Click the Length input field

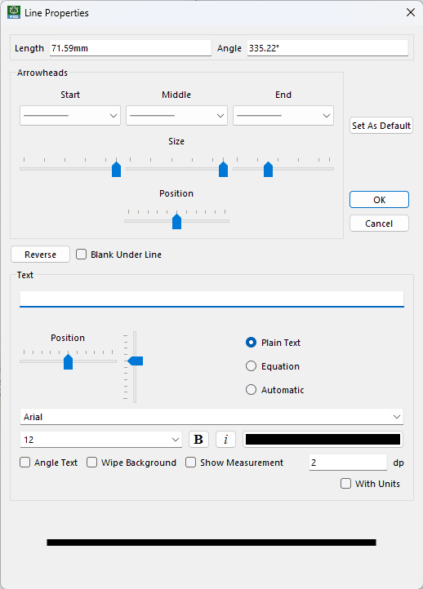(131, 48)
